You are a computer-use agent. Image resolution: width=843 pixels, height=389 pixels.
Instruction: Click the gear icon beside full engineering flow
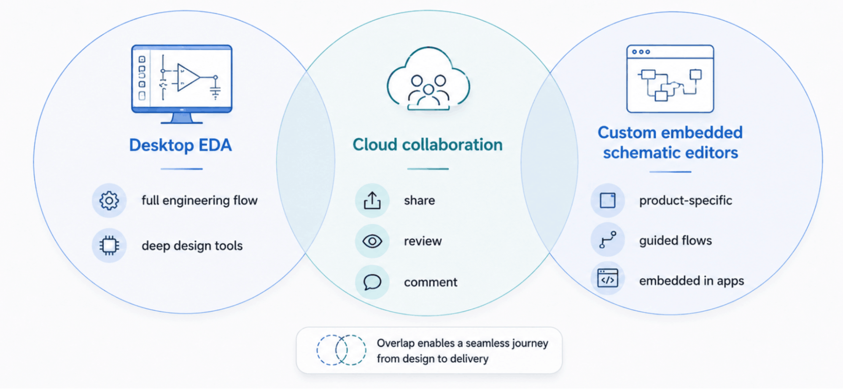[x=109, y=200]
